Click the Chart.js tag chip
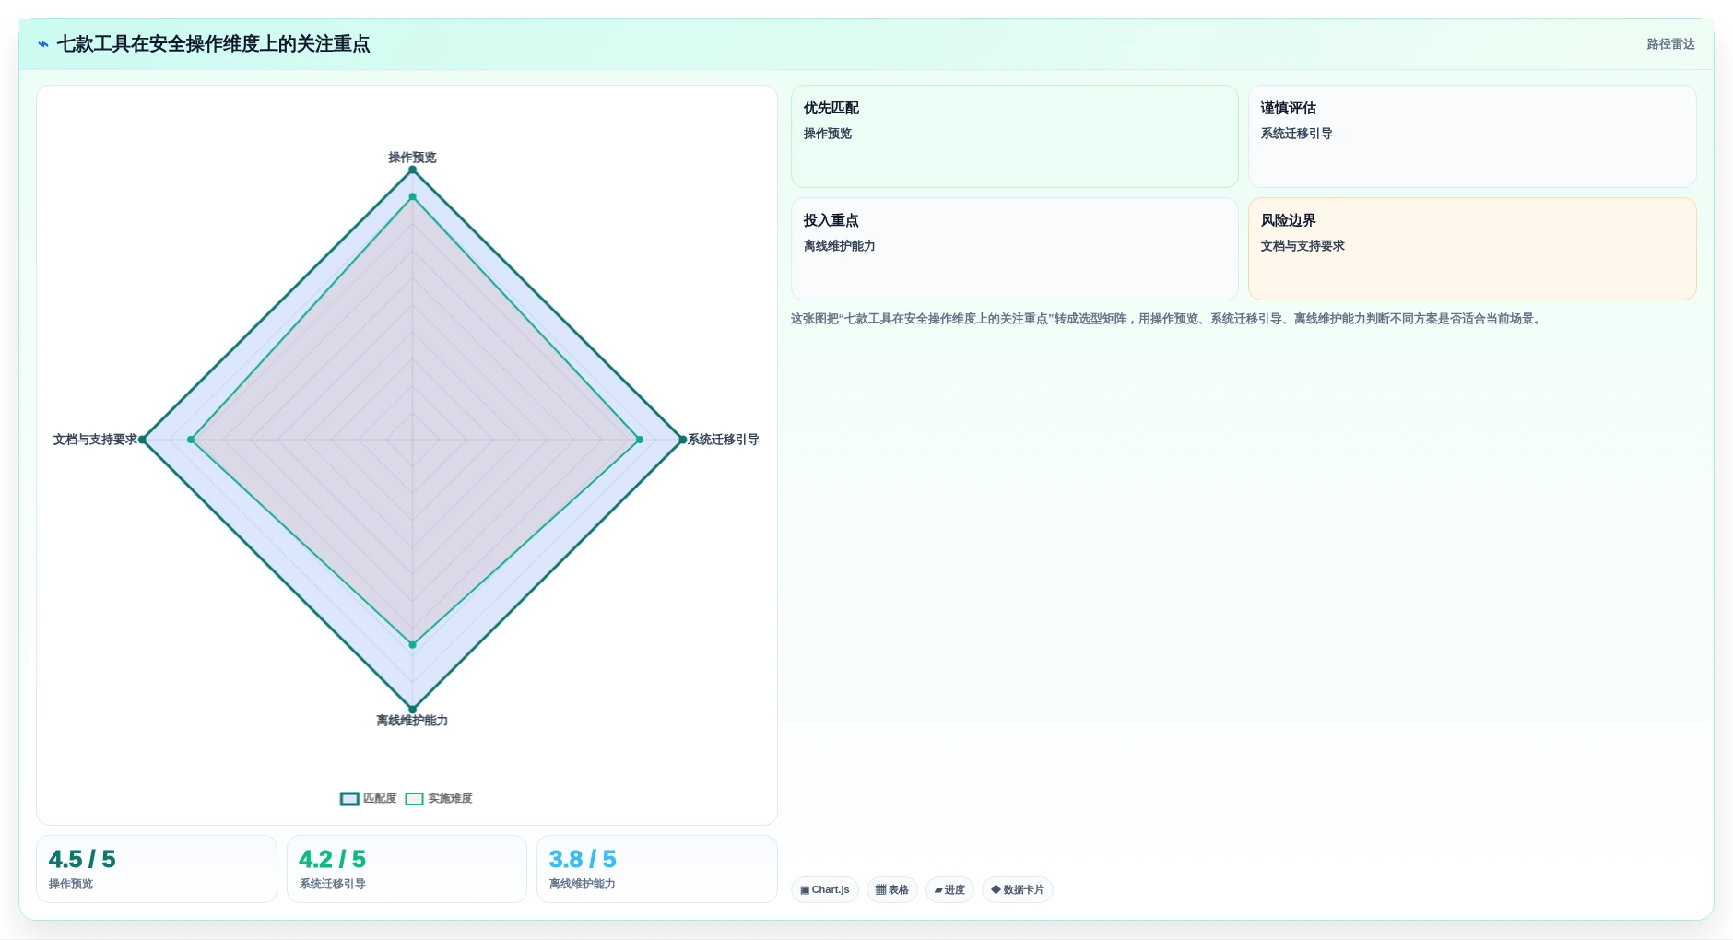This screenshot has width=1733, height=940. pos(825,890)
